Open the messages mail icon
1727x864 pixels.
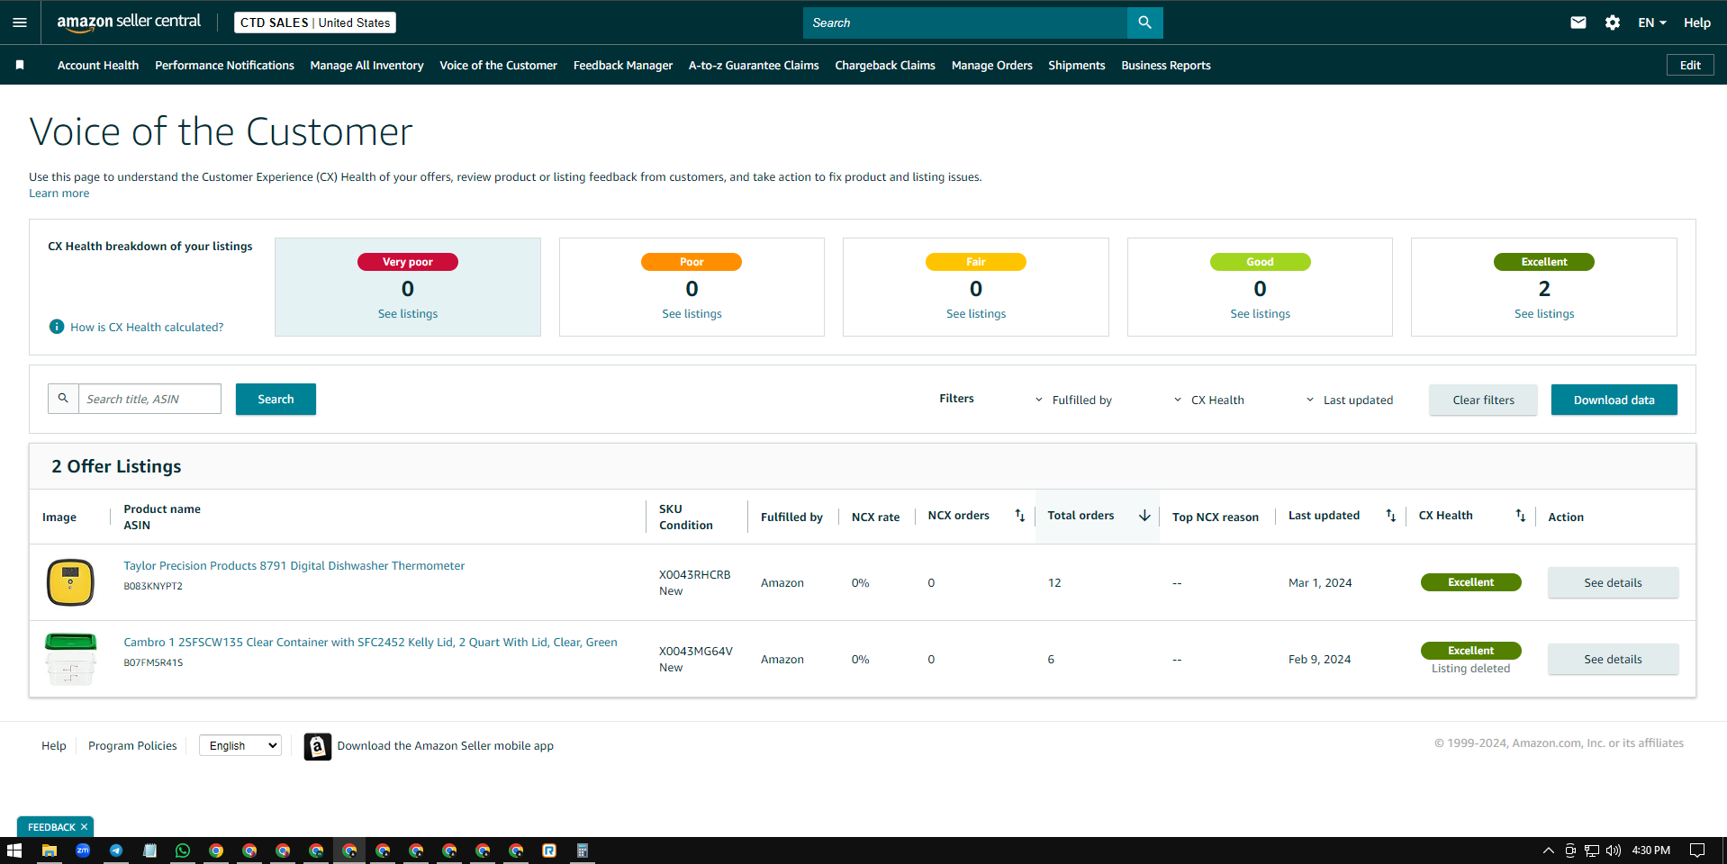pos(1578,22)
